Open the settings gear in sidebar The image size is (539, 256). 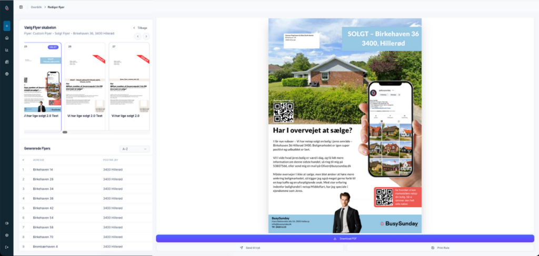coord(7,235)
